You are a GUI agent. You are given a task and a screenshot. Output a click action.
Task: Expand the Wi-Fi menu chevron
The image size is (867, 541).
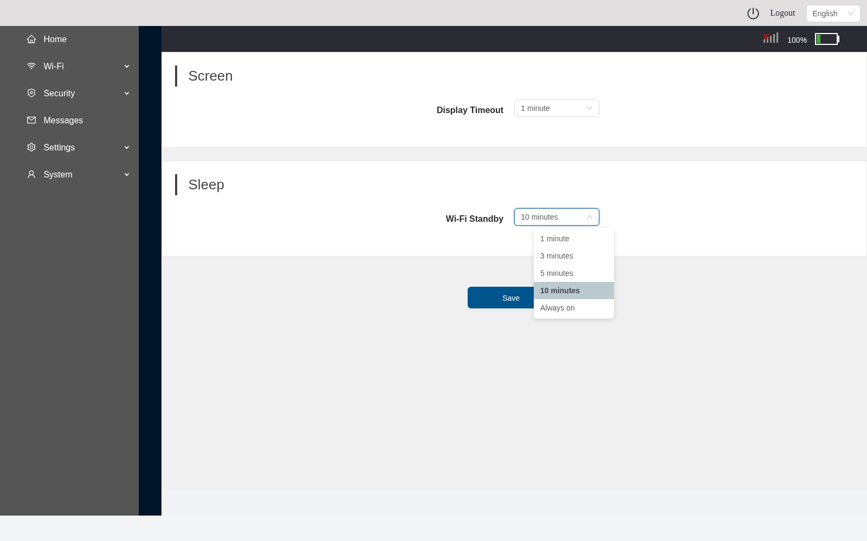(x=127, y=66)
